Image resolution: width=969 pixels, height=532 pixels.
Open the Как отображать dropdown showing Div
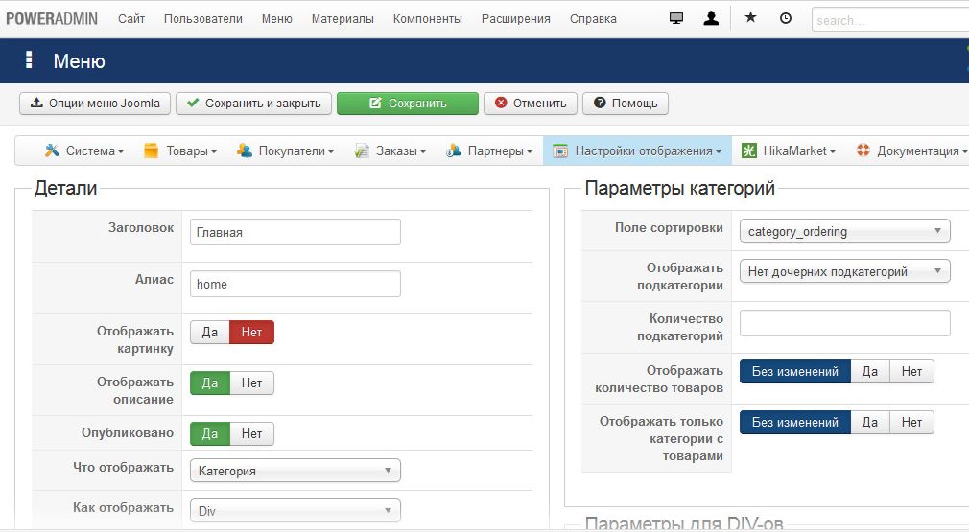295,510
